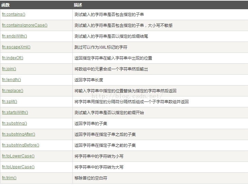Open the fn:substringBefore() link
The image size is (248, 185).
tap(20, 145)
